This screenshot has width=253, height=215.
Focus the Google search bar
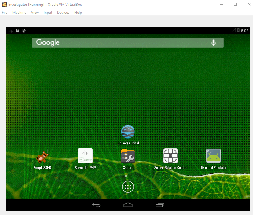(128, 42)
